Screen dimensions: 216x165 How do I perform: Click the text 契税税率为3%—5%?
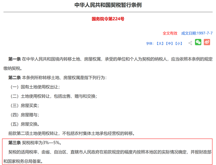42,143
